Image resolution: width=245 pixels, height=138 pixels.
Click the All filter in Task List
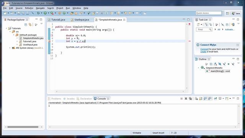pyautogui.click(x=219, y=30)
